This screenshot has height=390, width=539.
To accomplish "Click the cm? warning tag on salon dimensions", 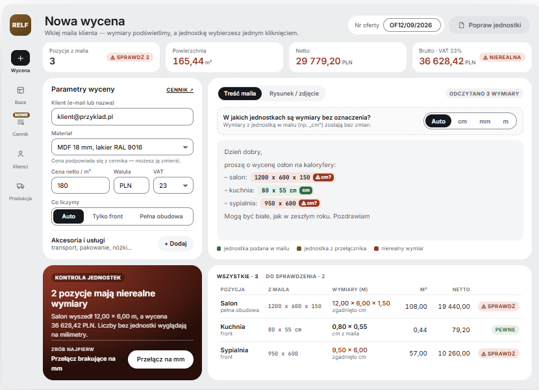I will click(323, 177).
